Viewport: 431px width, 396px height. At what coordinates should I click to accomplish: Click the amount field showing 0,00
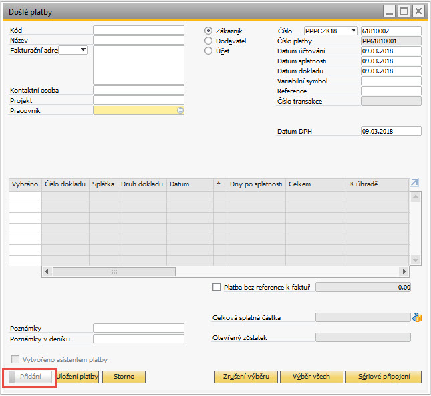click(363, 287)
